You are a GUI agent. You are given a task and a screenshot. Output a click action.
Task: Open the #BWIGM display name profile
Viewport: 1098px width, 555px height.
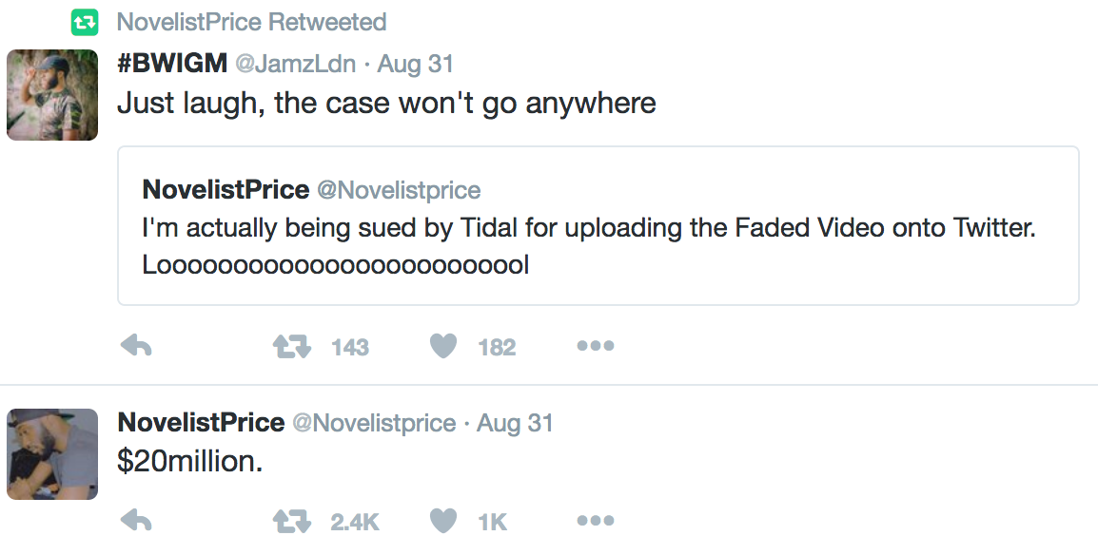[x=172, y=63]
